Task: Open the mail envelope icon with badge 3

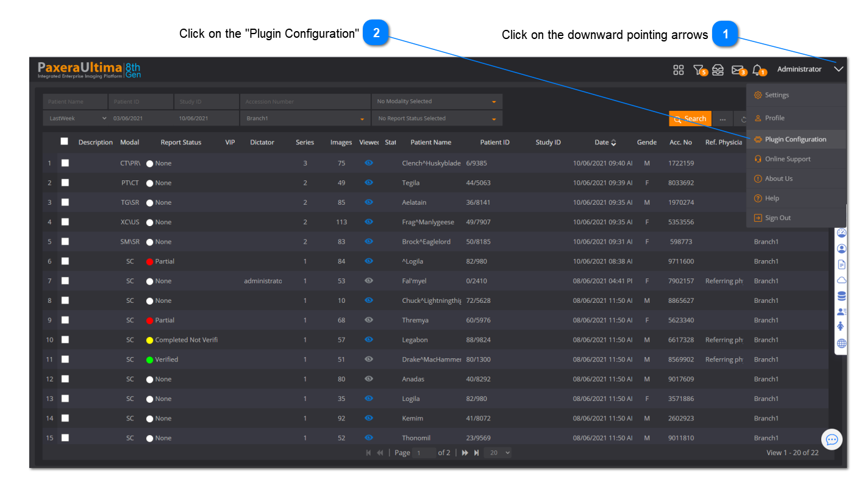Action: coord(738,70)
